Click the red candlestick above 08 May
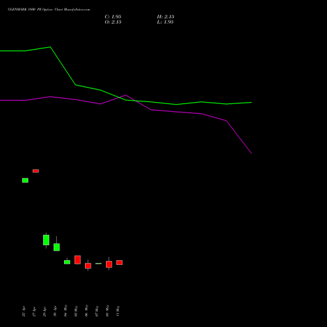Viewport: 327px width, 327px height. 109,264
